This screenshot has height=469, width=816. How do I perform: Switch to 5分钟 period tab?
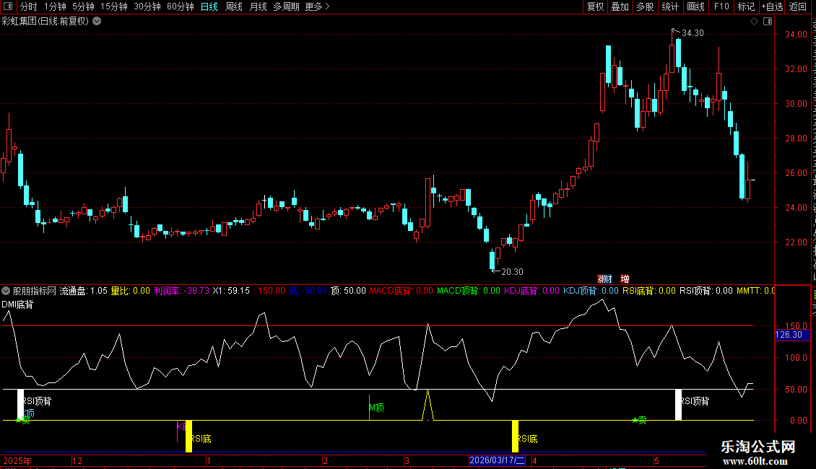tap(83, 6)
